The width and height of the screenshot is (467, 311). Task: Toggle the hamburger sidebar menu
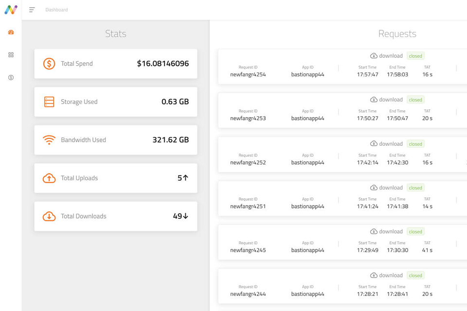32,10
